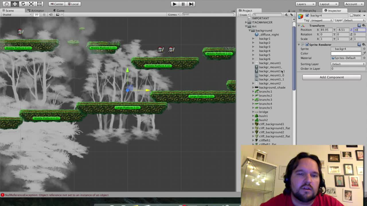The image size is (367, 206).
Task: Toggle 2D mode in Scene view
Action: pos(36,14)
